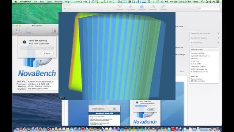Click the Time Machine icon in menu bar
This screenshot has width=234, height=132.
[x=149, y=1]
